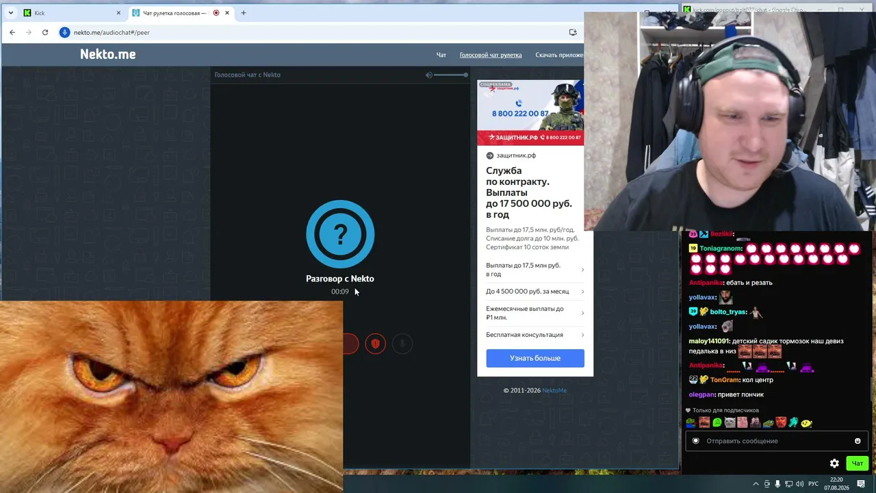876x493 pixels.
Task: Open the tab search dropdown
Action: (10, 13)
